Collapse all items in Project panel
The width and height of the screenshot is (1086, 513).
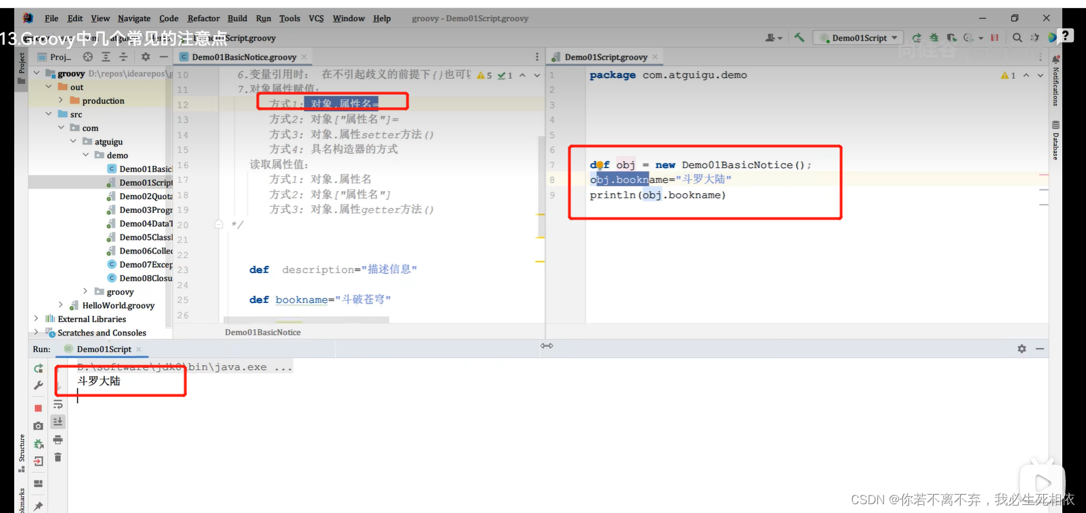point(123,57)
